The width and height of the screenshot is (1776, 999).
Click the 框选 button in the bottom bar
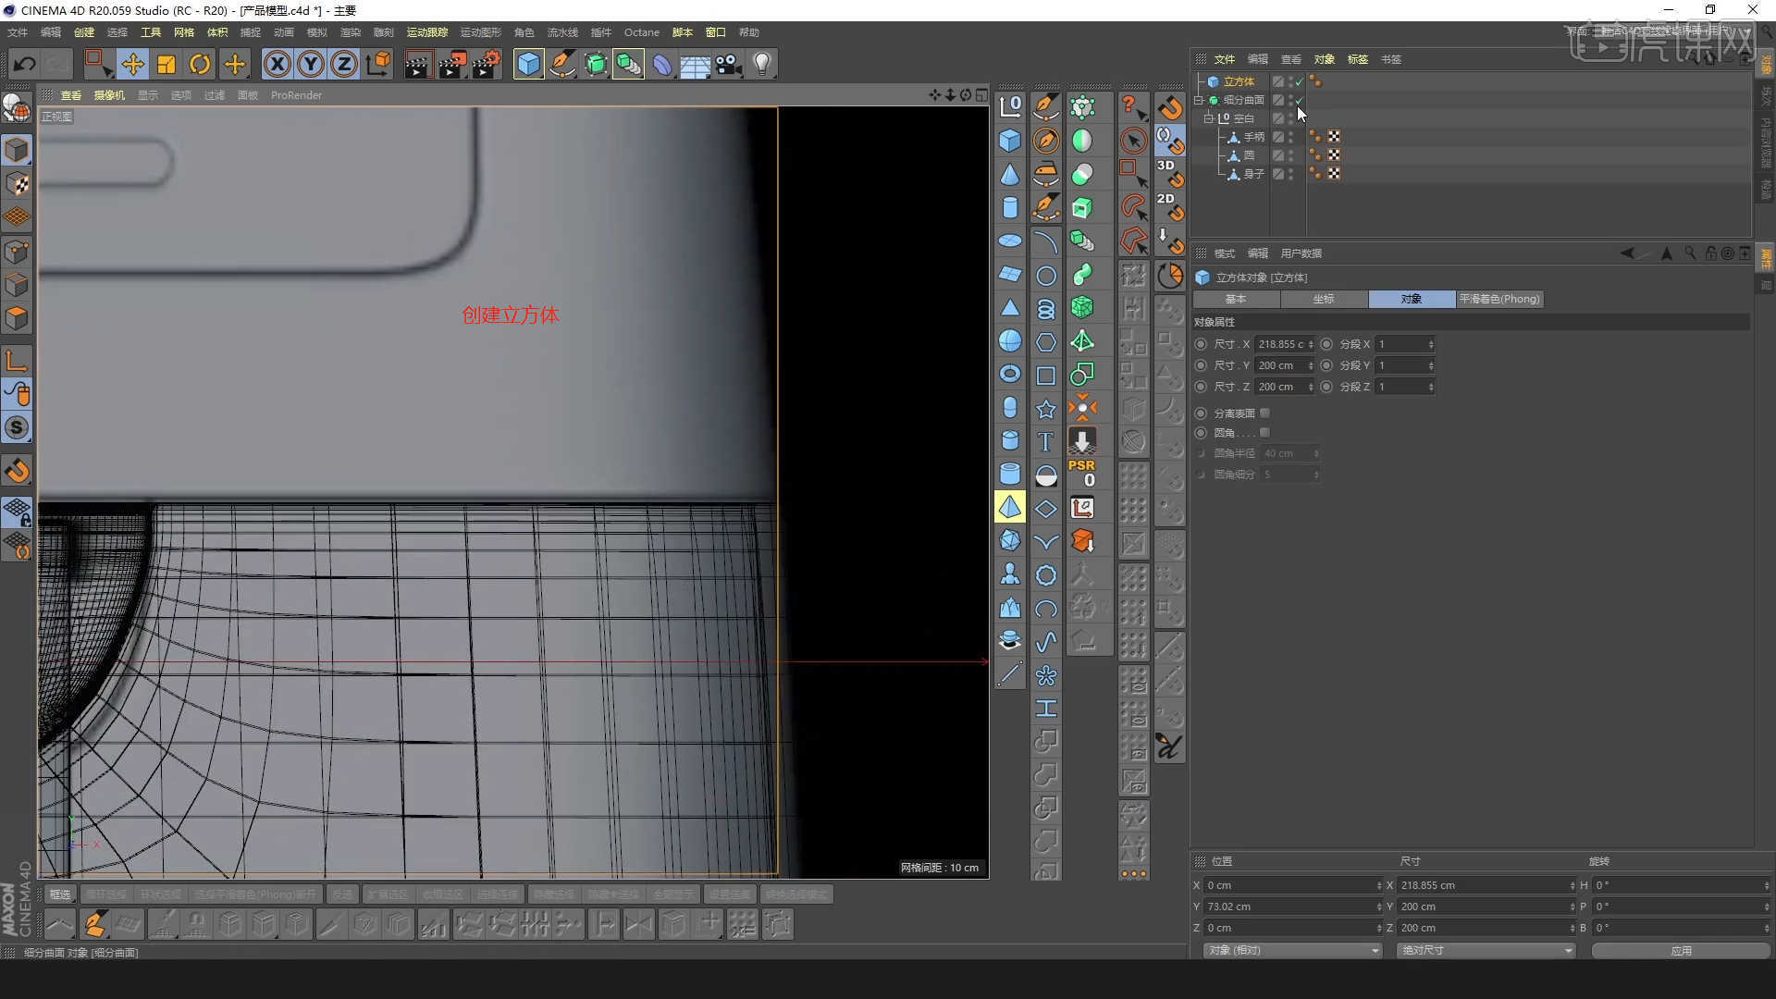[x=60, y=894]
